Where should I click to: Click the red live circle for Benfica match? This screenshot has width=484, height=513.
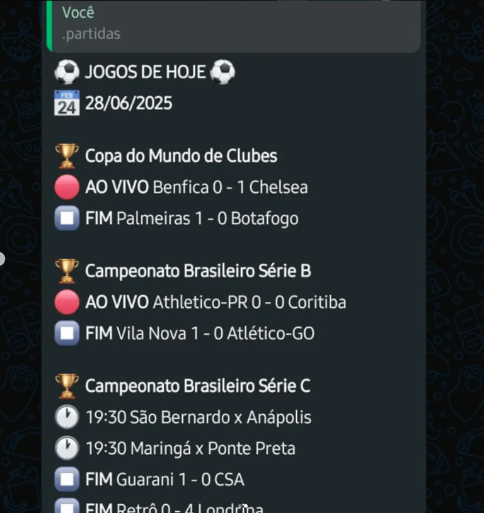67,187
